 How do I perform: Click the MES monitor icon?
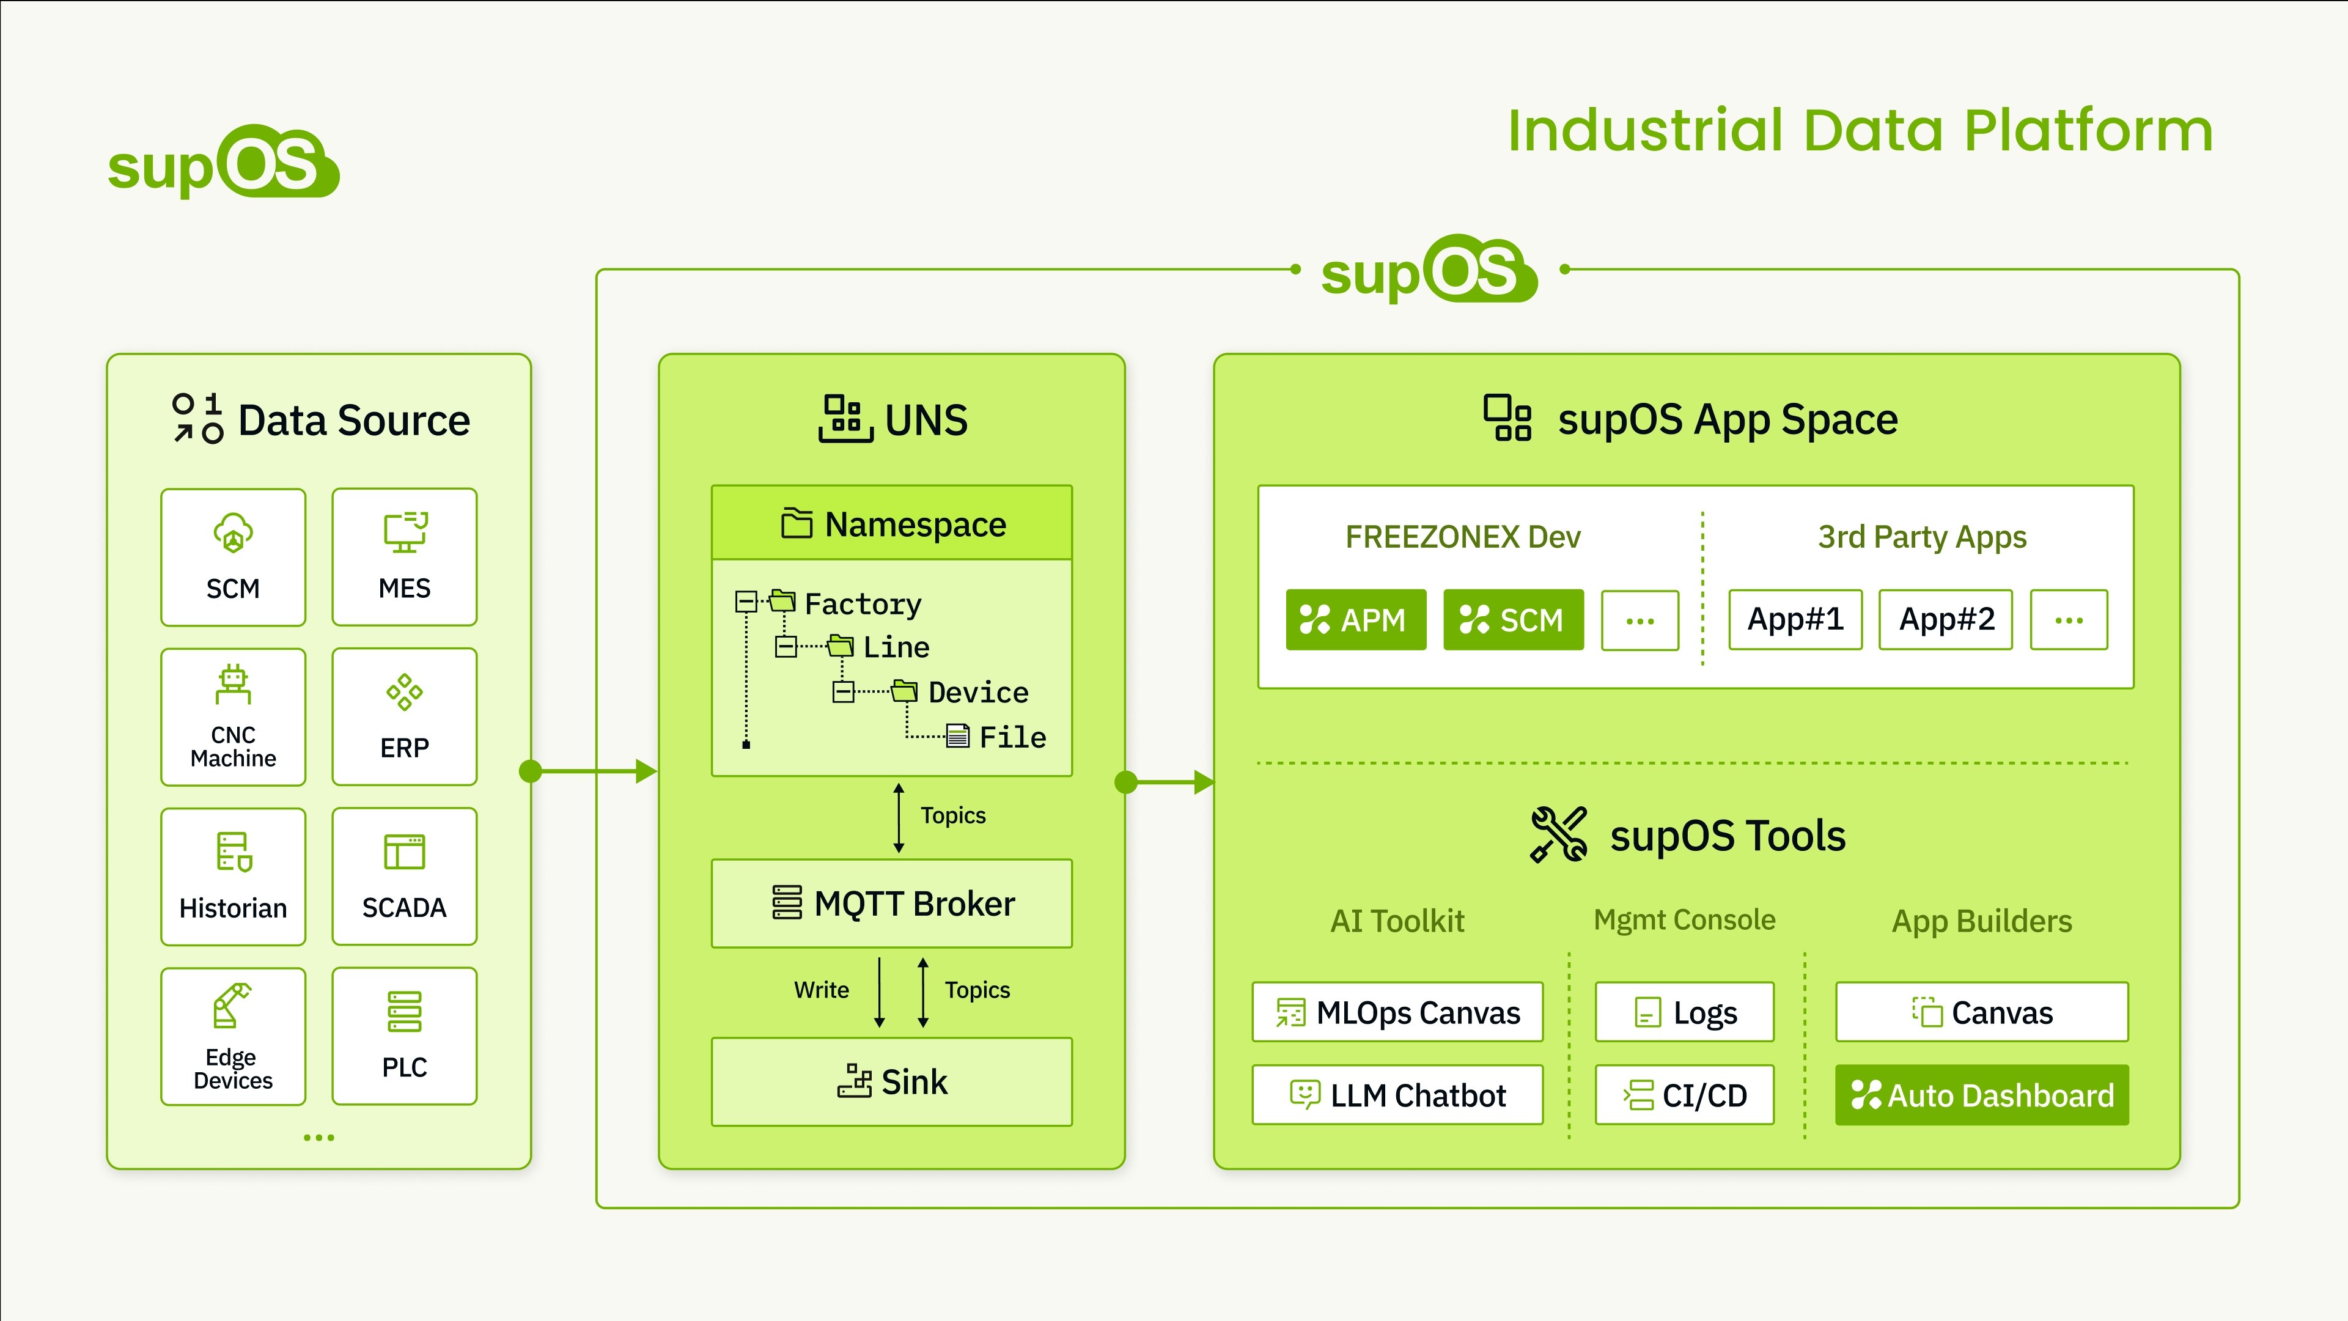click(405, 532)
